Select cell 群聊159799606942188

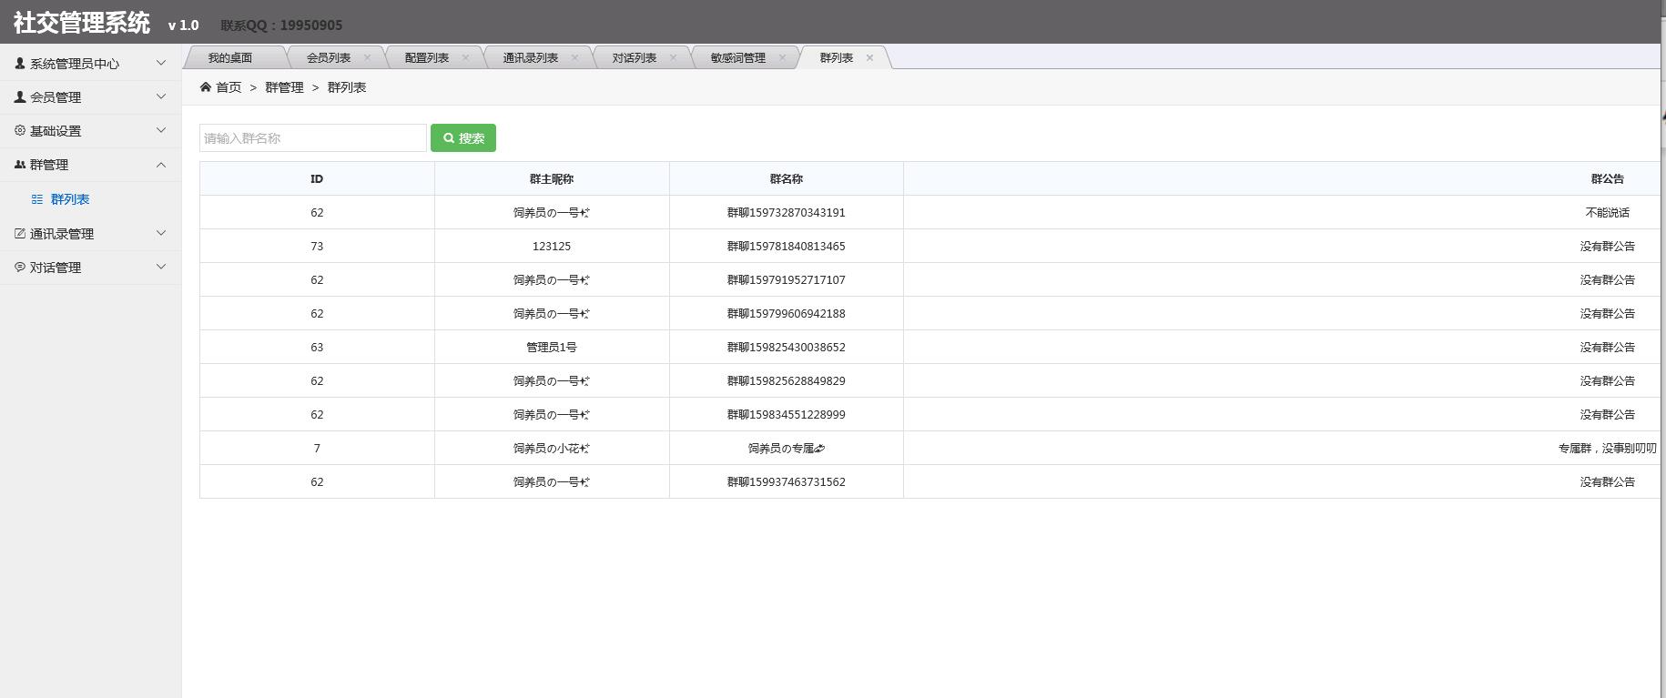tap(787, 314)
